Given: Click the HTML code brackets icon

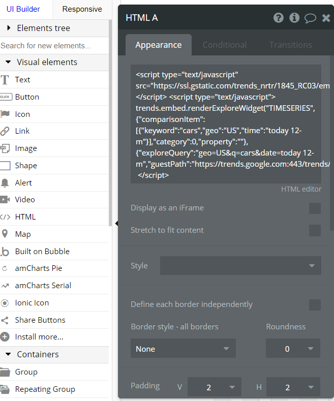Looking at the screenshot, I should [5, 217].
